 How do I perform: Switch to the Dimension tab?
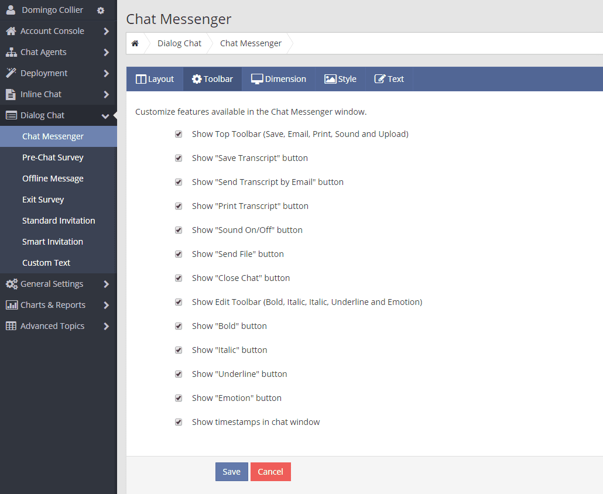pos(279,79)
